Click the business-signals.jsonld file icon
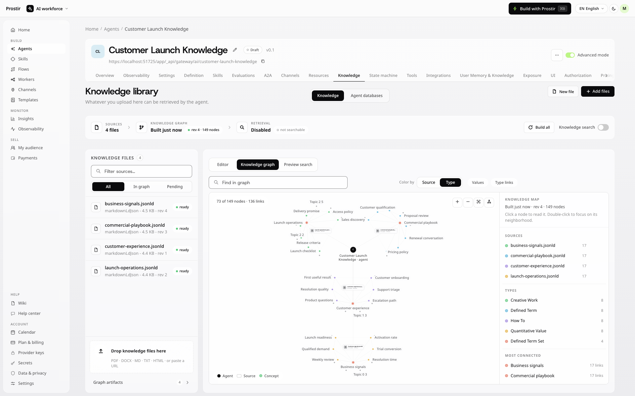The width and height of the screenshot is (635, 396). coord(96,207)
